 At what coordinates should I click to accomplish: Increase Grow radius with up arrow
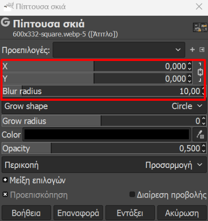[x=204, y=118]
